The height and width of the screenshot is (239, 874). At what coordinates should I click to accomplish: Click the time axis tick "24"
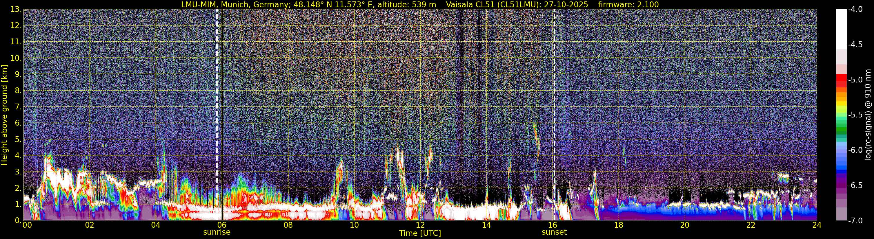817,225
